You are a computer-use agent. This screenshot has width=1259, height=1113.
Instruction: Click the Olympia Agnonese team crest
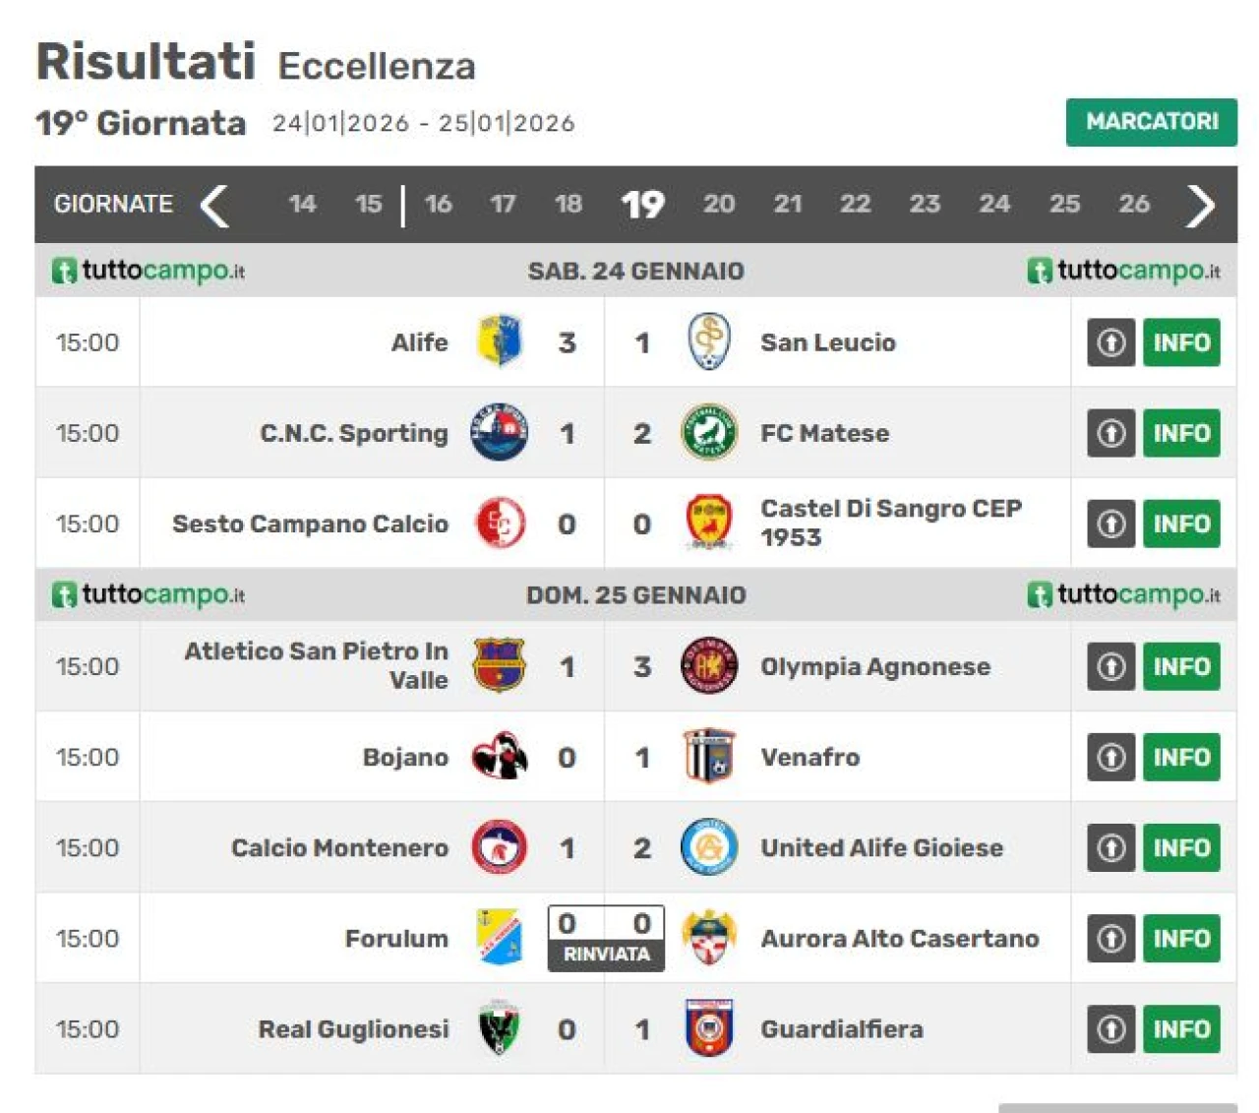point(708,666)
